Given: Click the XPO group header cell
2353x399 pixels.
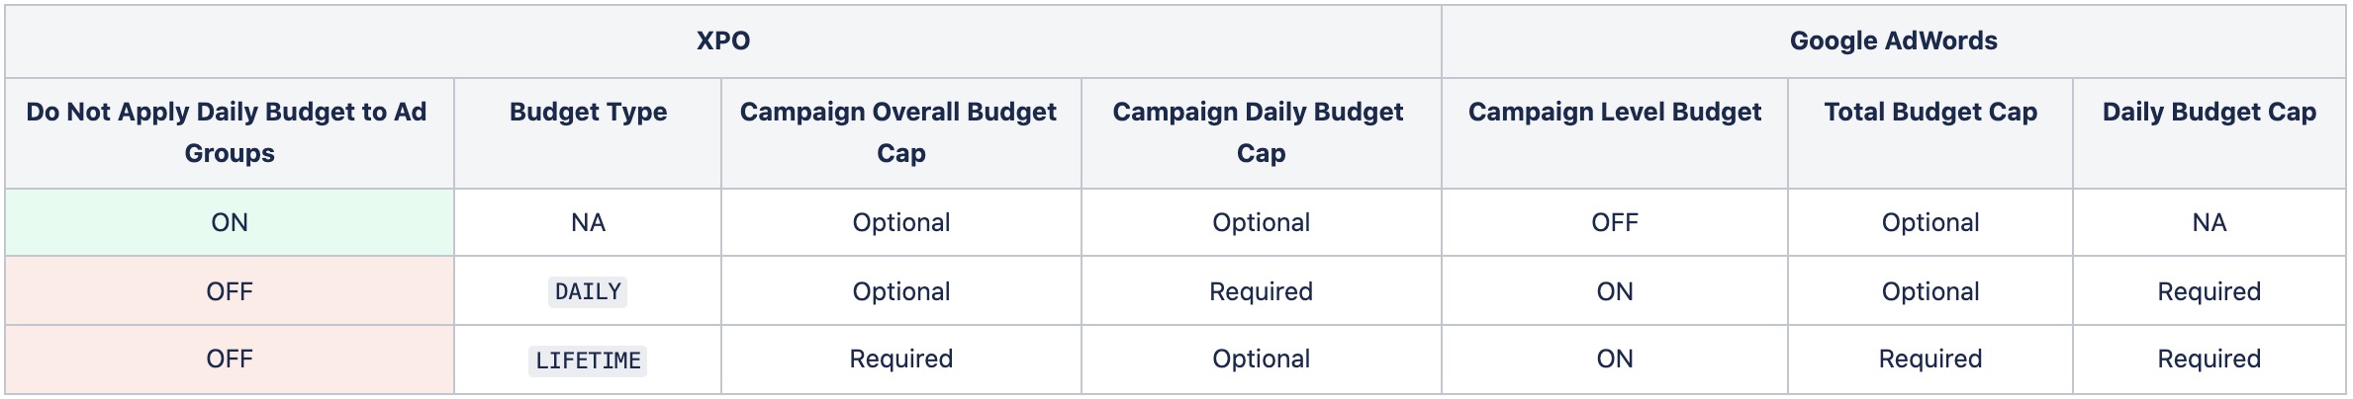Looking at the screenshot, I should coord(723,40).
